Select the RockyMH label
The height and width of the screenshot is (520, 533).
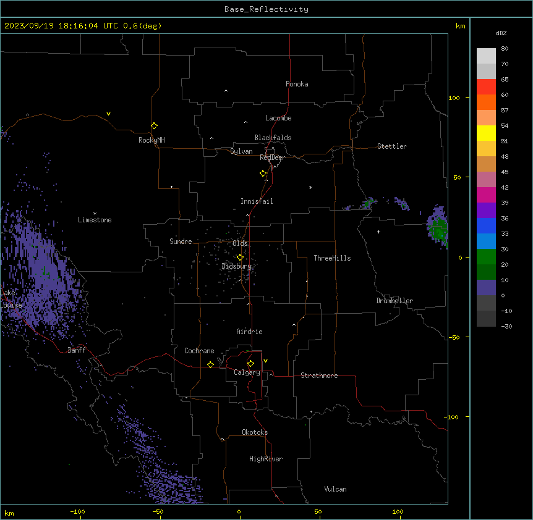151,140
